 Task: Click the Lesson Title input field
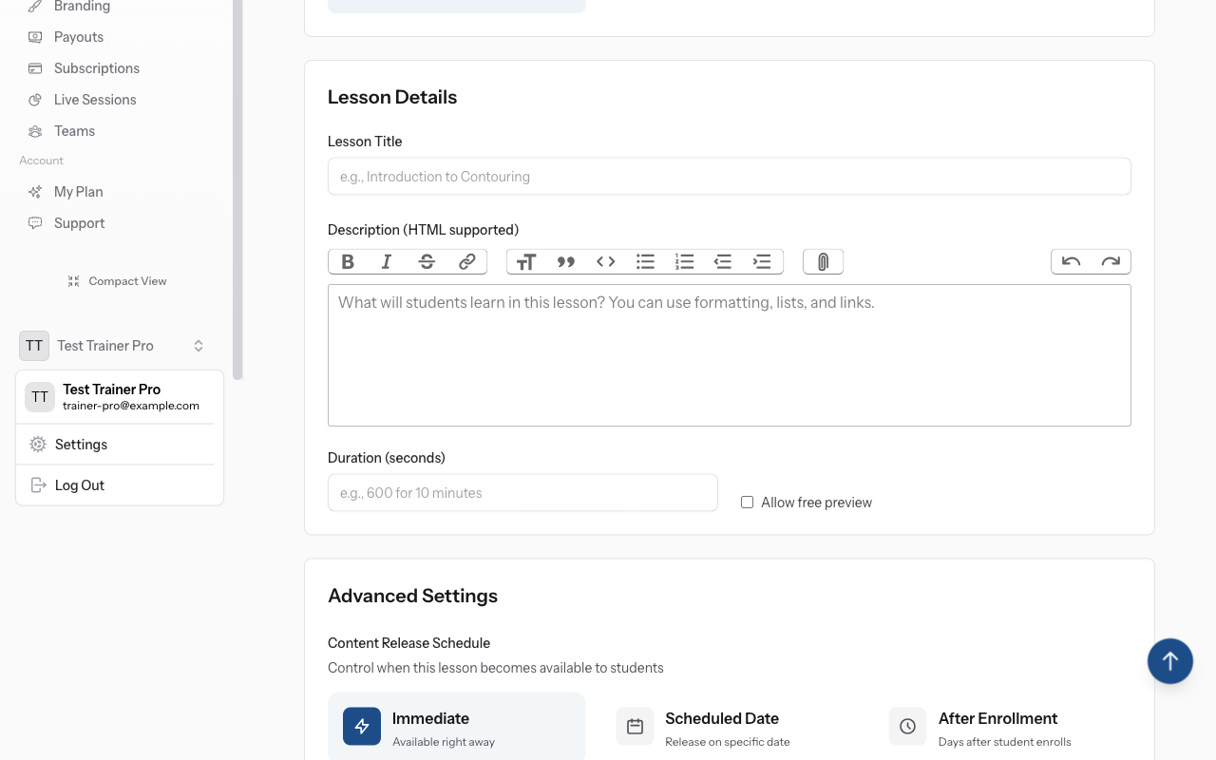(729, 177)
